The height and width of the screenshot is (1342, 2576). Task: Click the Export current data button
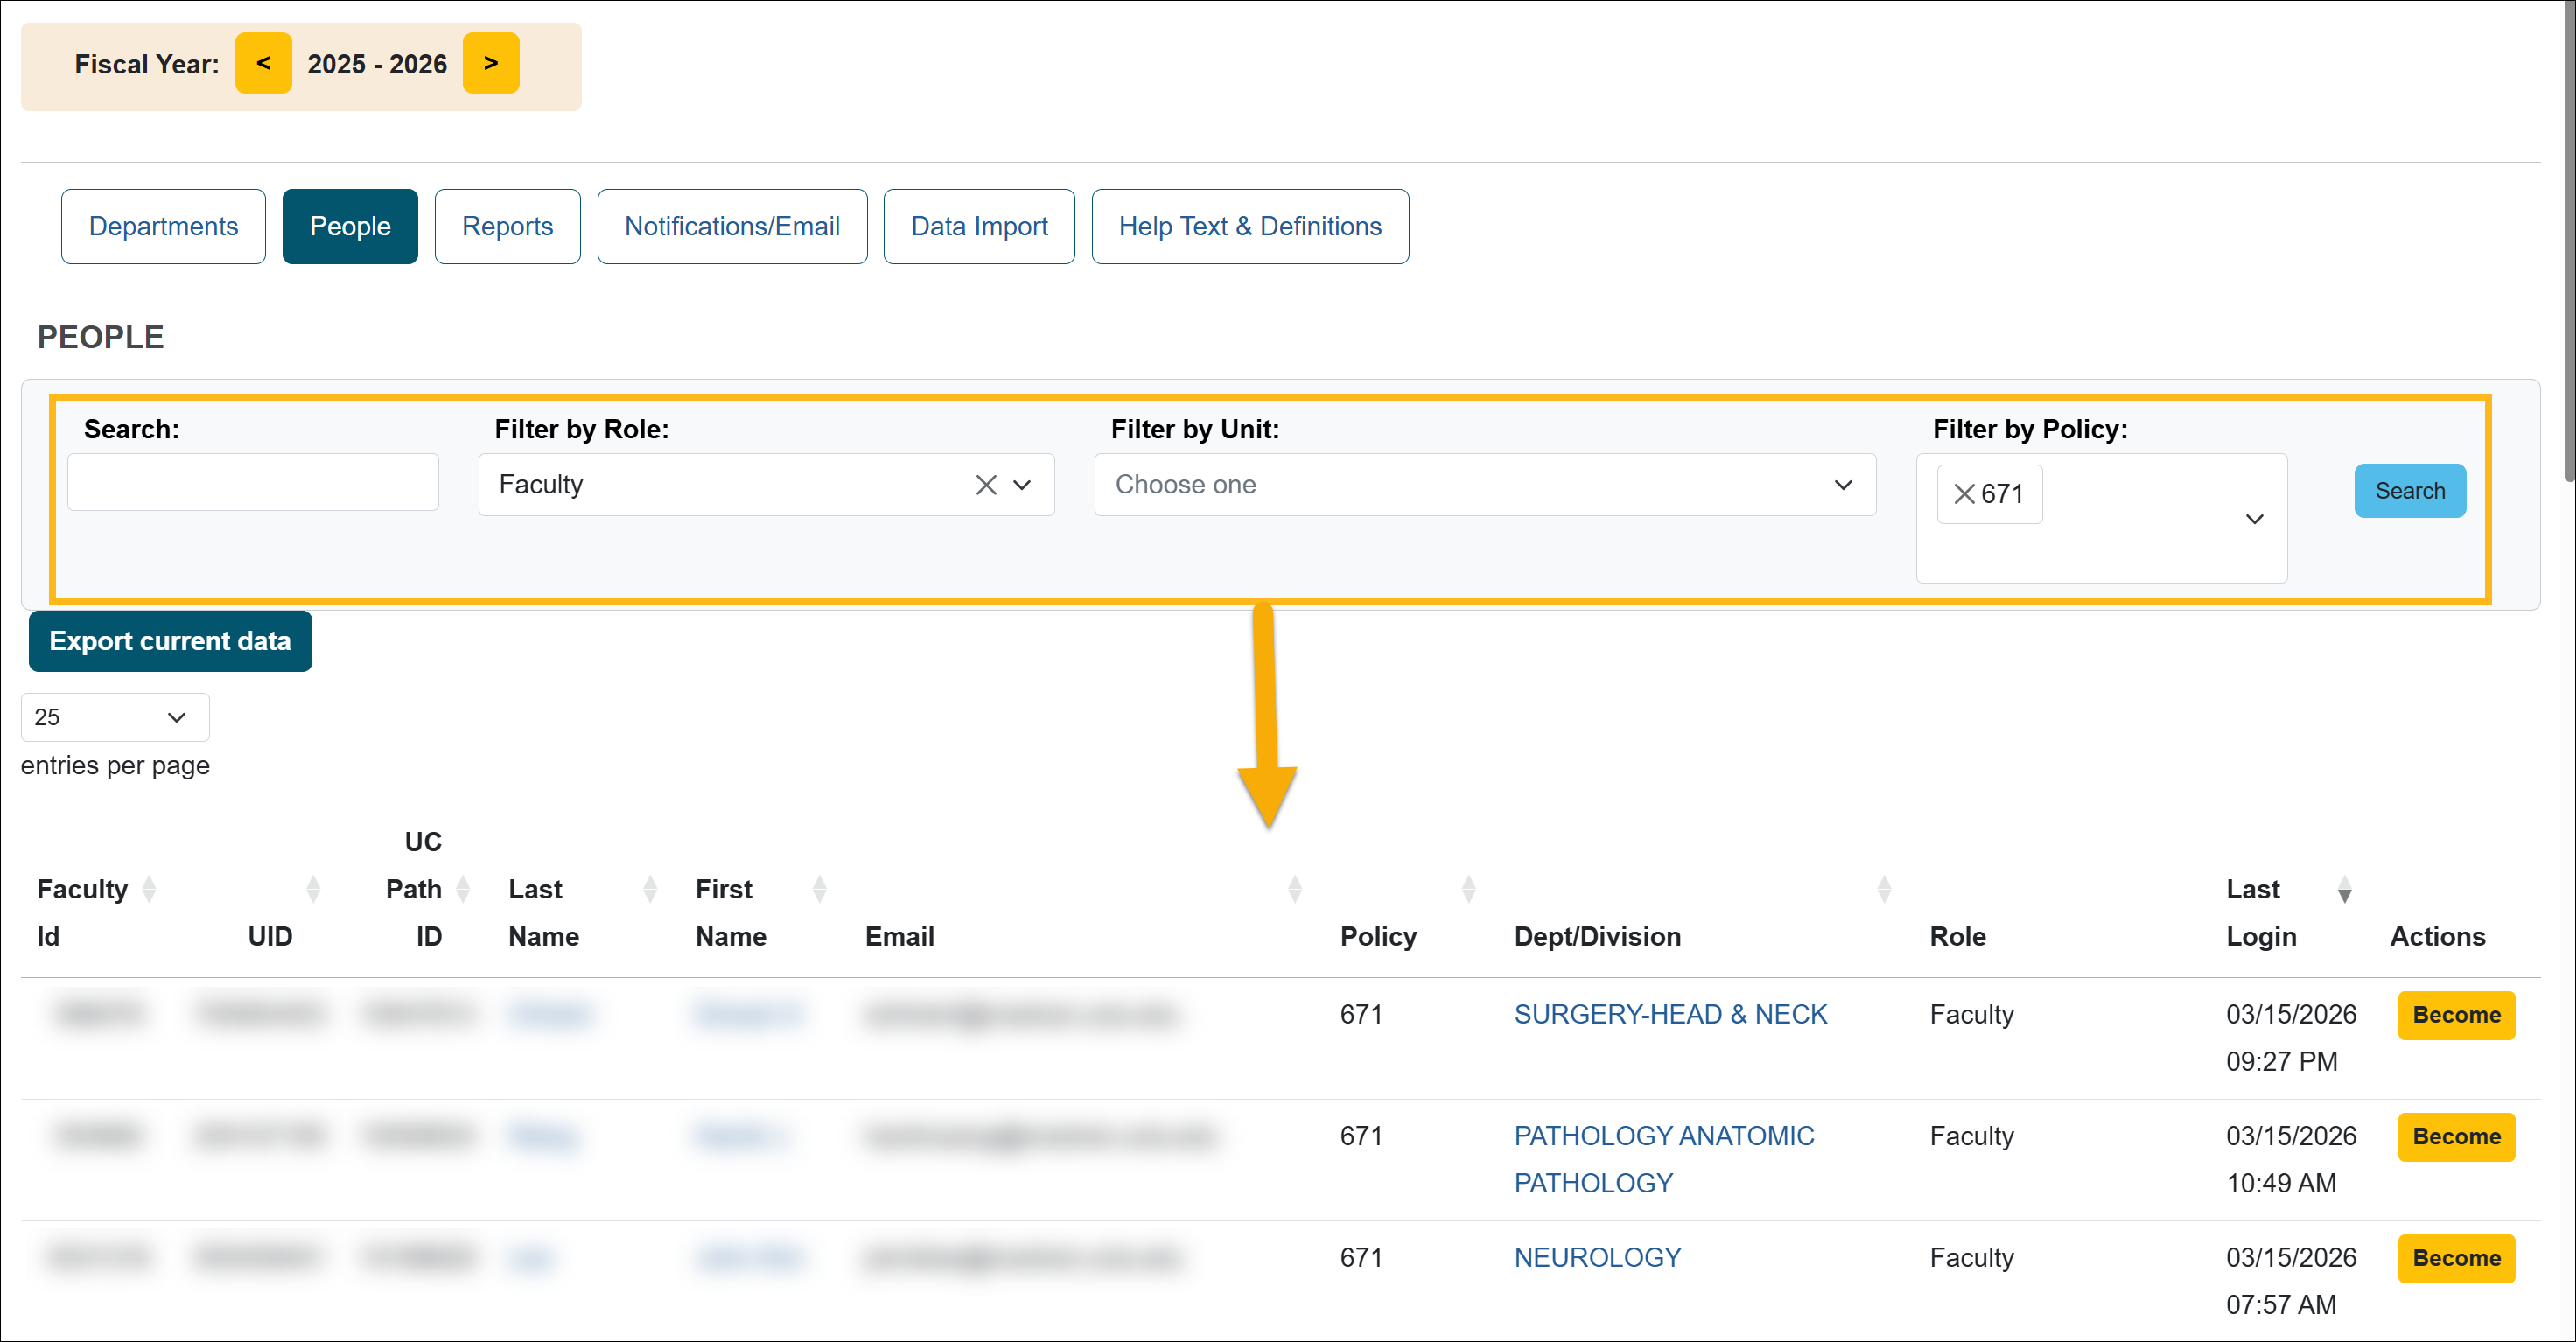pyautogui.click(x=169, y=641)
